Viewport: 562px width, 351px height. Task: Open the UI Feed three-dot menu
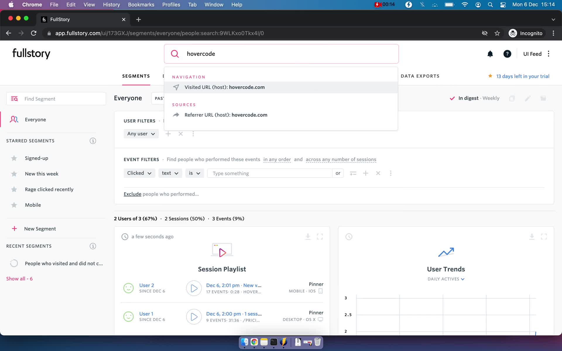pyautogui.click(x=549, y=54)
